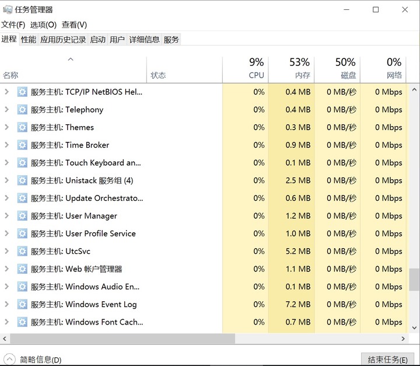Click the 0.6 MB memory value

pyautogui.click(x=298, y=198)
